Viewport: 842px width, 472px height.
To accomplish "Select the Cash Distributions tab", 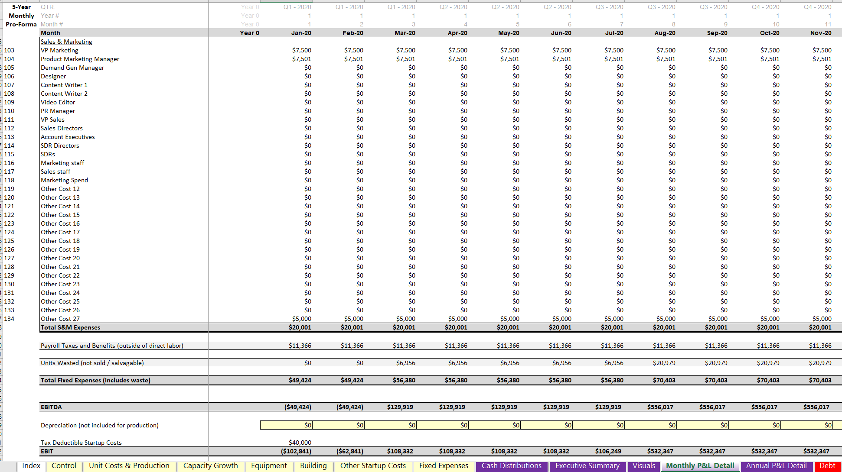I will pos(511,466).
